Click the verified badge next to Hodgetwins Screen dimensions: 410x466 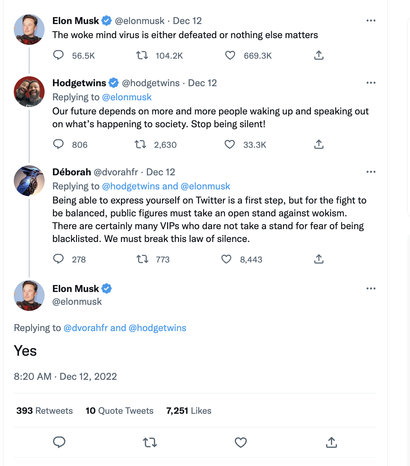click(x=114, y=83)
